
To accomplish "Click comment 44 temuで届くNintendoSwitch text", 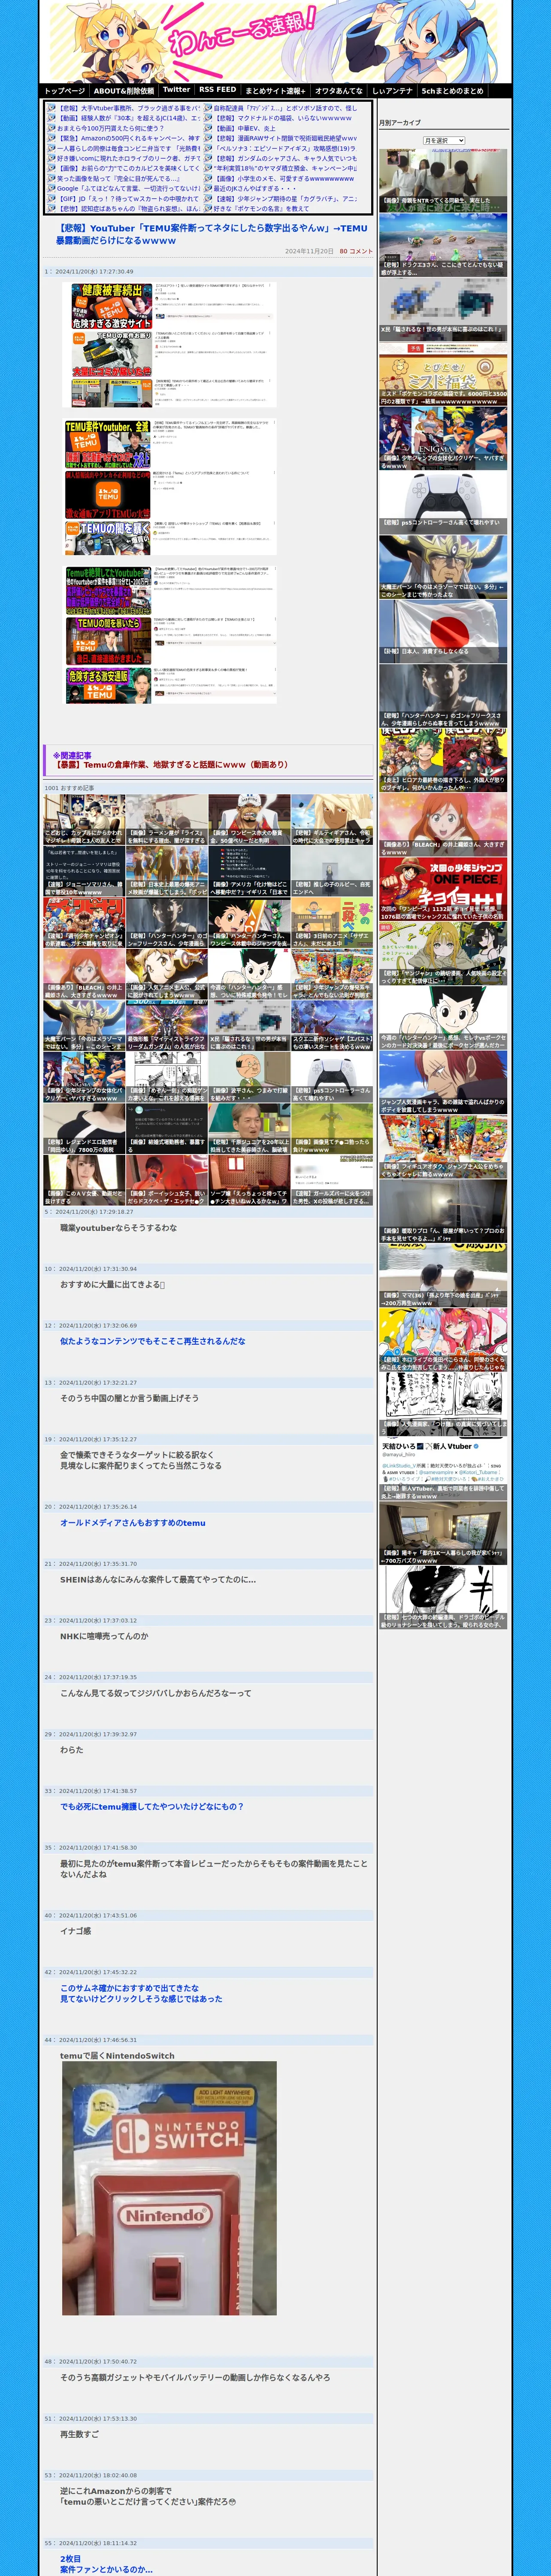I will click(117, 2056).
